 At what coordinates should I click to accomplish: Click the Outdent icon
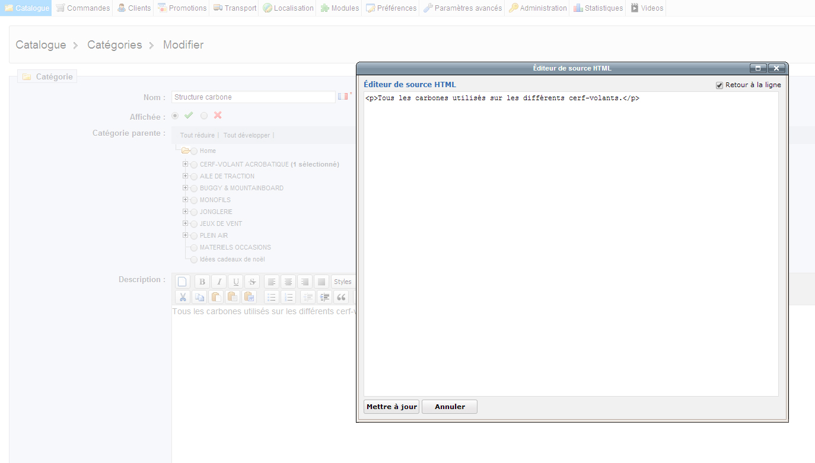pyautogui.click(x=307, y=297)
